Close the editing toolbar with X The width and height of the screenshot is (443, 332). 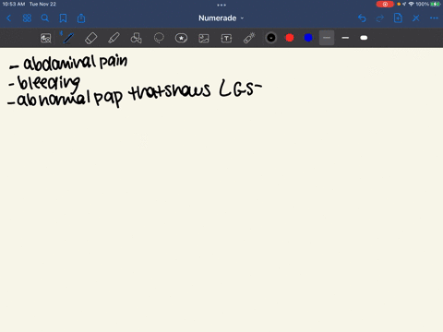[416, 18]
